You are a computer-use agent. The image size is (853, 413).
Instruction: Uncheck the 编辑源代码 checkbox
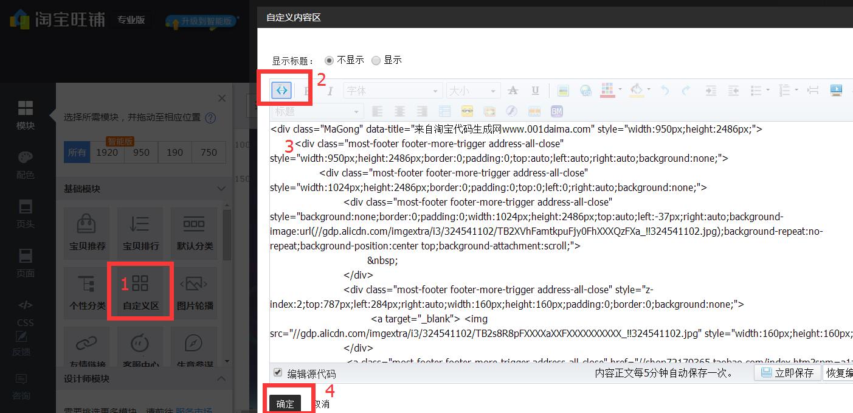coord(278,372)
